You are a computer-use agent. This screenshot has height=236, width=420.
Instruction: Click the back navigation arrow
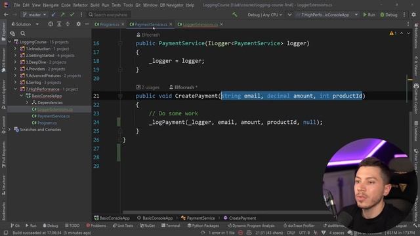click(6, 14)
